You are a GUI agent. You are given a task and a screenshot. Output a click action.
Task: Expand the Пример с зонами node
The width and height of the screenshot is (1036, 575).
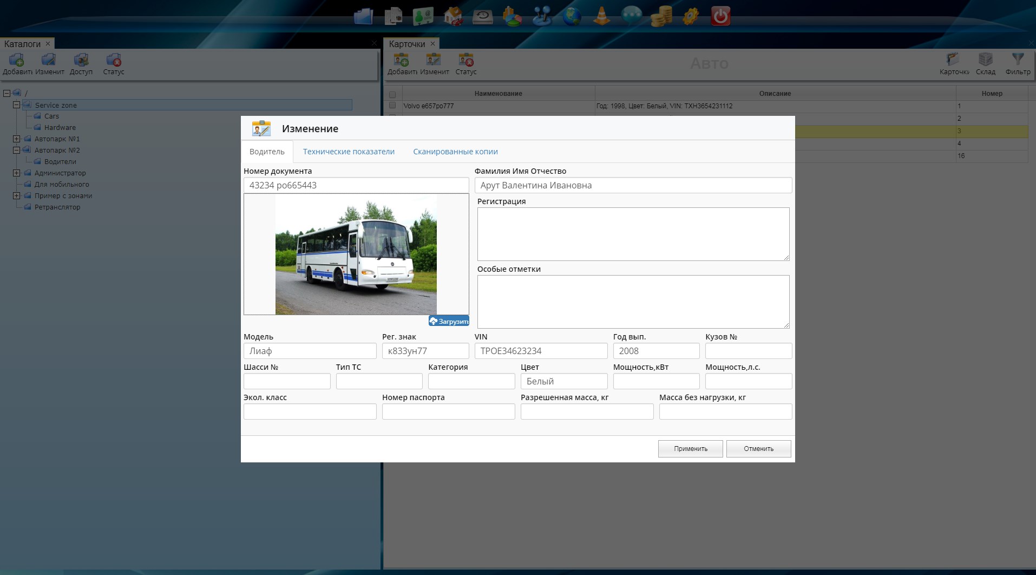coord(17,196)
